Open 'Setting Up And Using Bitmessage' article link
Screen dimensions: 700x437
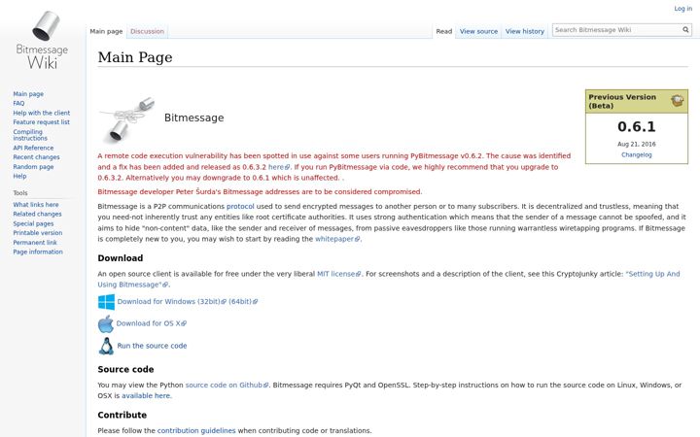tap(389, 279)
